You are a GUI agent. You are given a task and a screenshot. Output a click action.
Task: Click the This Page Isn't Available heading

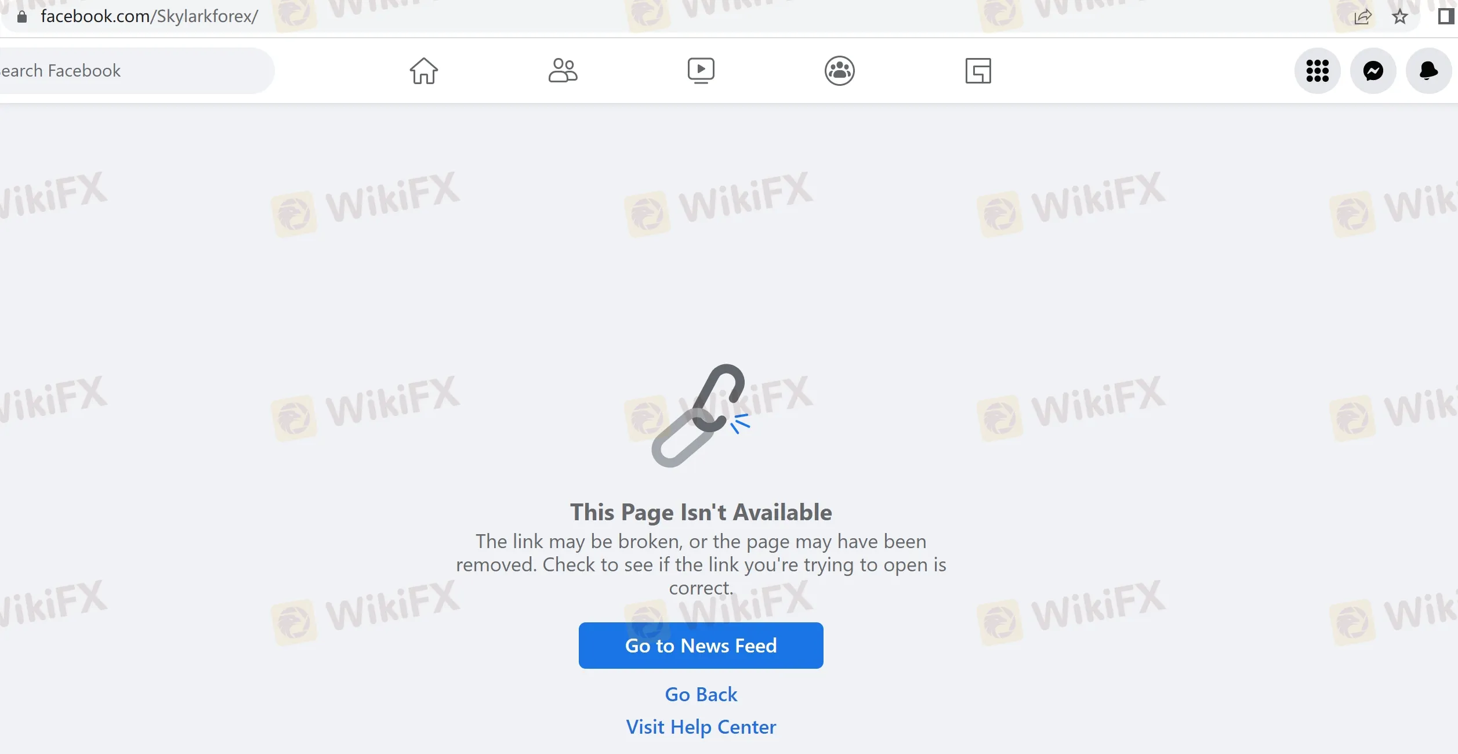point(701,512)
